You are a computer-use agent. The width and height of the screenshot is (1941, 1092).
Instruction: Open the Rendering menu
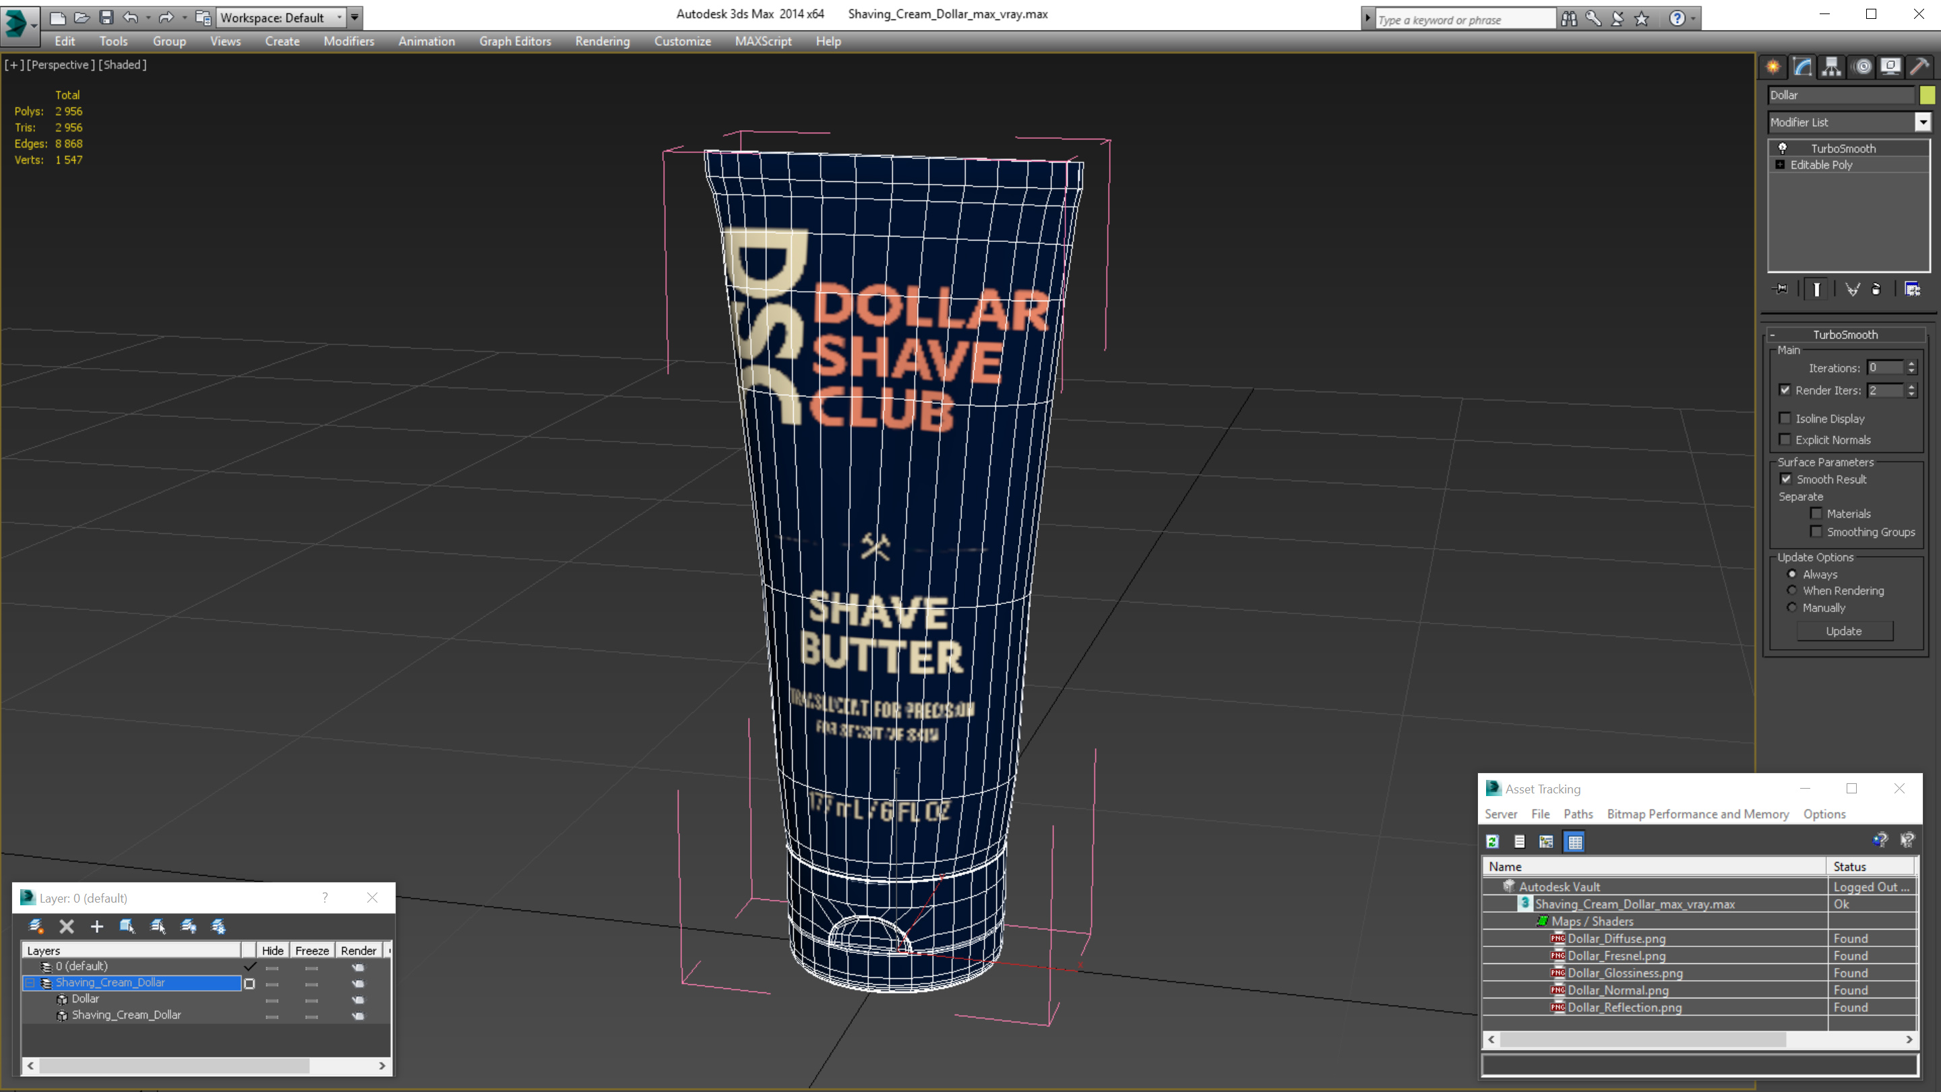[x=602, y=41]
